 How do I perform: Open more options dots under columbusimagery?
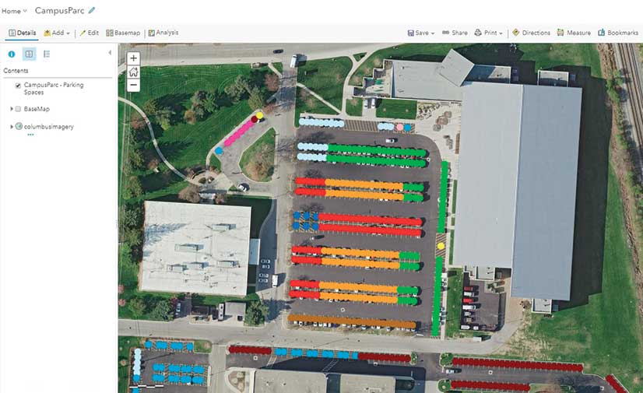coord(31,135)
